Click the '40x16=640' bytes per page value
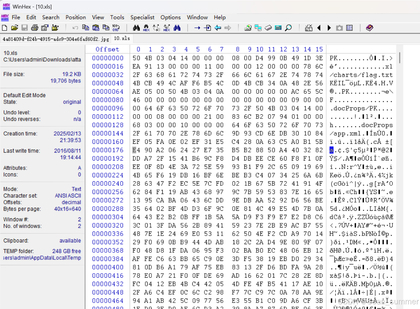This screenshot has width=420, height=309. [68, 209]
